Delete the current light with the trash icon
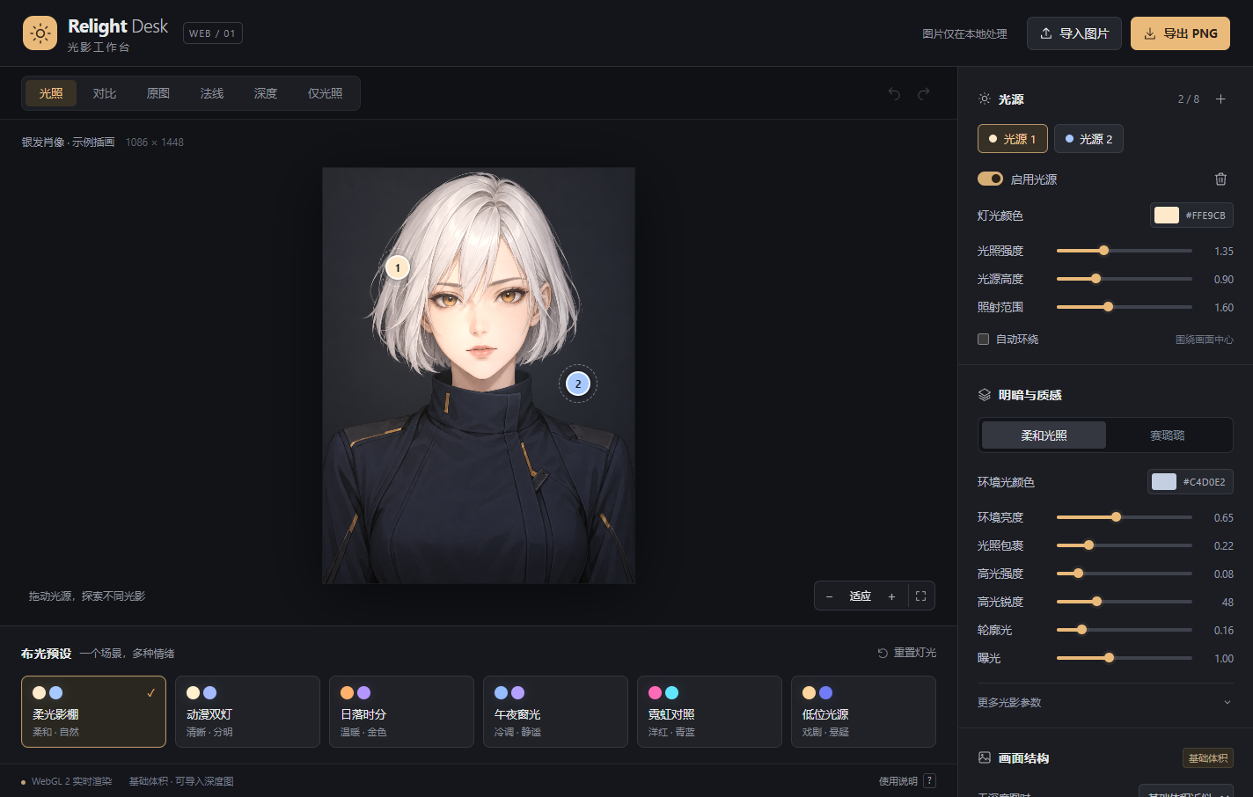Screen dimensions: 1253x797 (x=1220, y=179)
